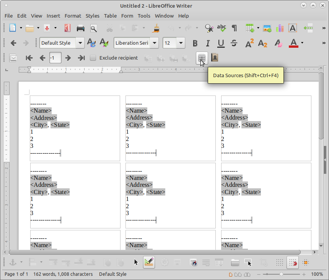Open the Address Book Source icon
The image size is (329, 280).
215,58
